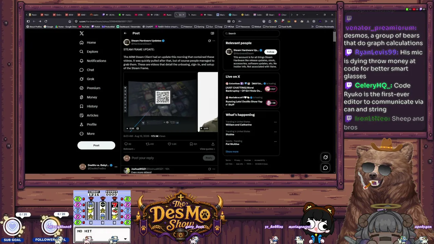434x244 pixels.
Task: Open Chat in the X sidebar
Action: click(87, 70)
